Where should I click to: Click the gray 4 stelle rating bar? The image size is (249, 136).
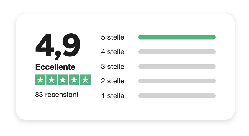pyautogui.click(x=177, y=52)
